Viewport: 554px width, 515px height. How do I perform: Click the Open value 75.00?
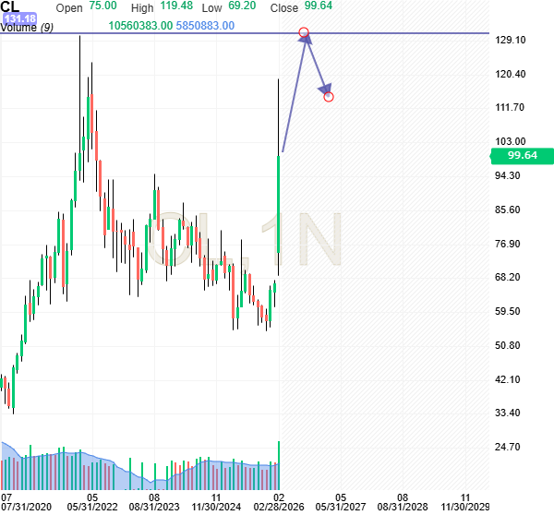102,6
